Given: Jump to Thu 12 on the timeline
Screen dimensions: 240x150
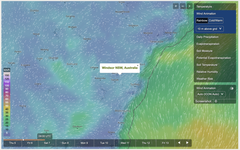Looking at the screenshot, I should point(146,143).
